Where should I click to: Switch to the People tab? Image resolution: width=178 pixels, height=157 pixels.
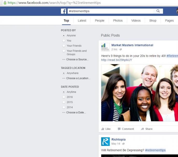point(99,20)
